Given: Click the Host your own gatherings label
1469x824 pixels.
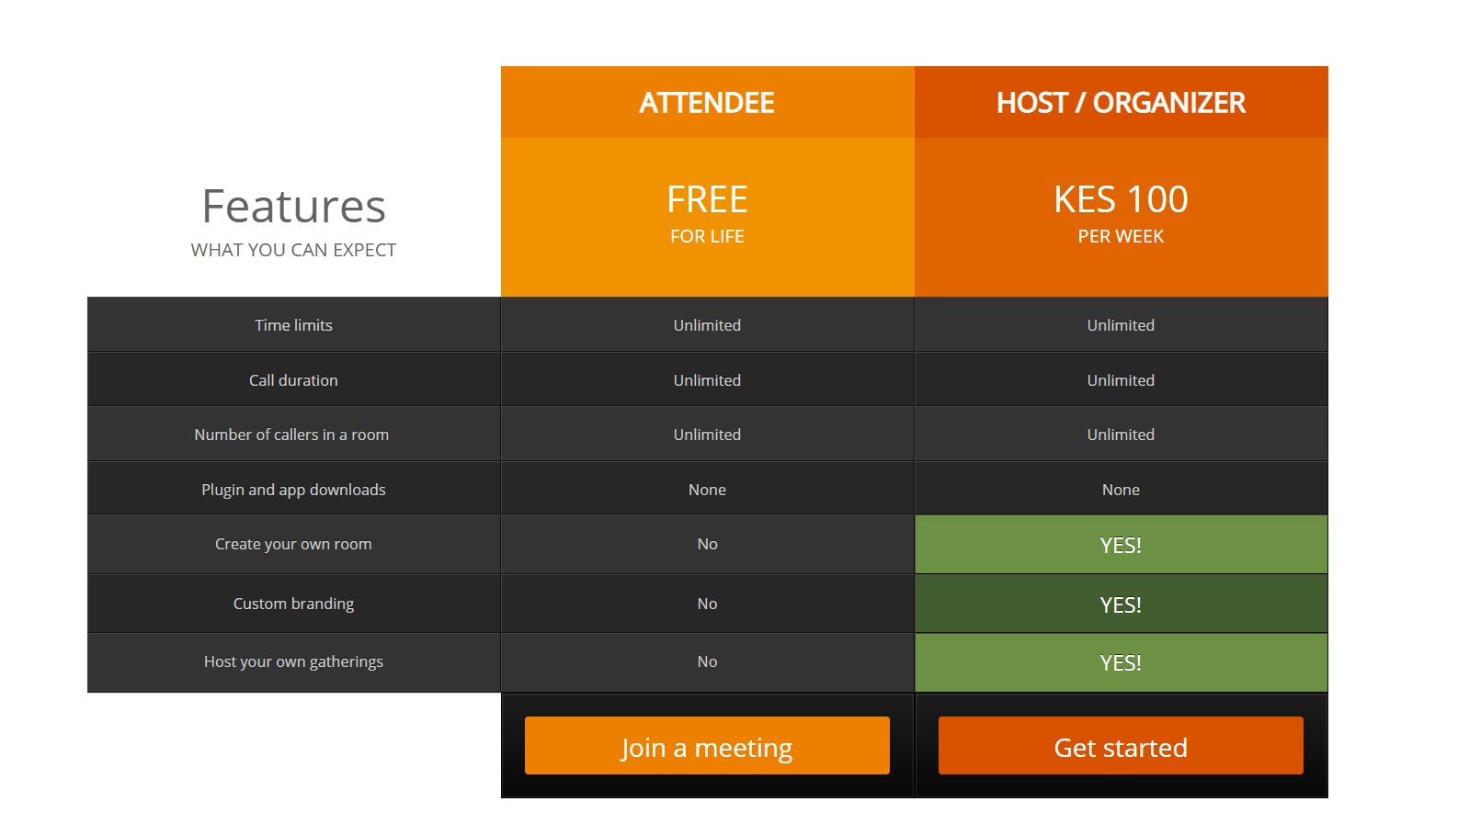Looking at the screenshot, I should click(x=293, y=661).
